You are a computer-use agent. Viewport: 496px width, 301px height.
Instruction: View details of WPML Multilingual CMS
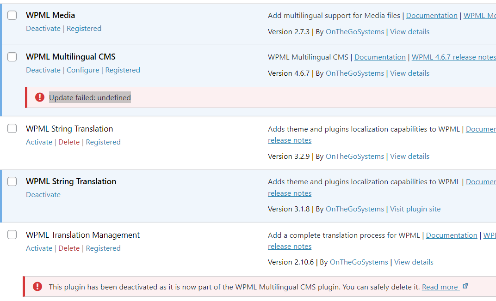click(409, 73)
